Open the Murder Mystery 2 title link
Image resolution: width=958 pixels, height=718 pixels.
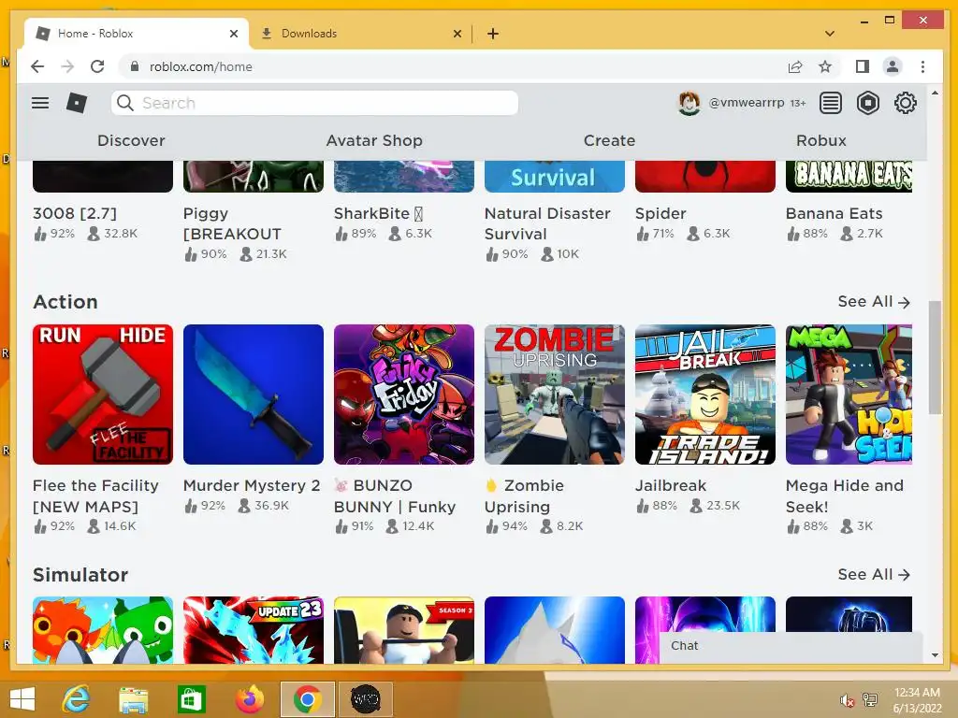coord(252,485)
